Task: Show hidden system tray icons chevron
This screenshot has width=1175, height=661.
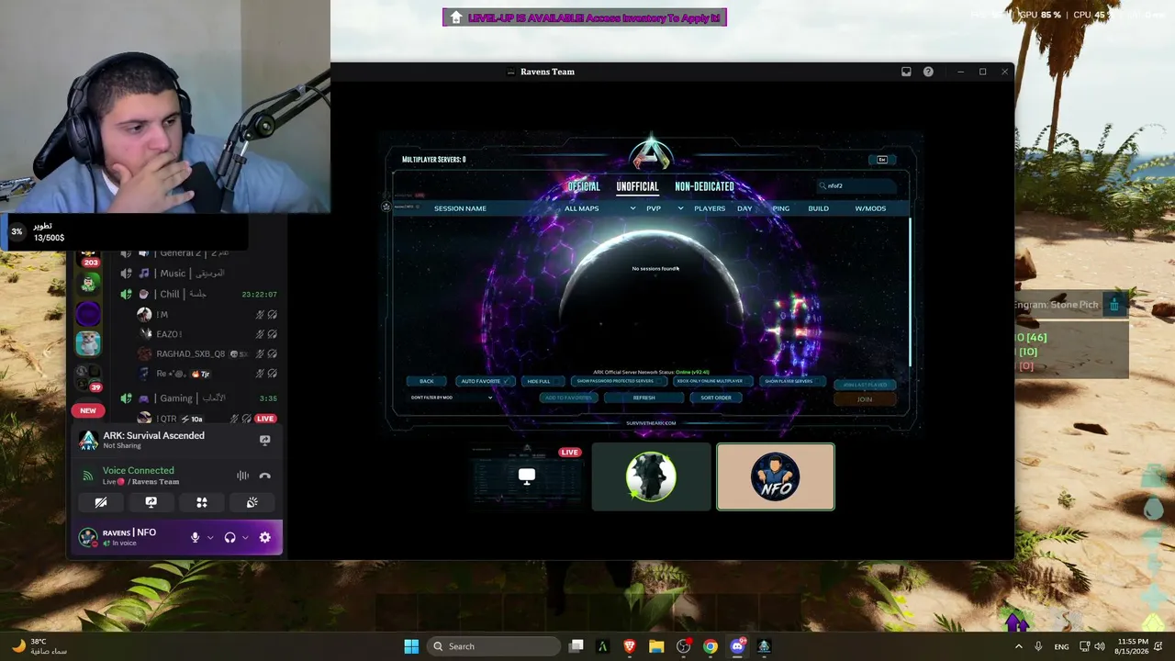Action: click(x=1021, y=646)
